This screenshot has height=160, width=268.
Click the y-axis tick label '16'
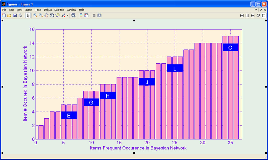pyautogui.click(x=32, y=30)
